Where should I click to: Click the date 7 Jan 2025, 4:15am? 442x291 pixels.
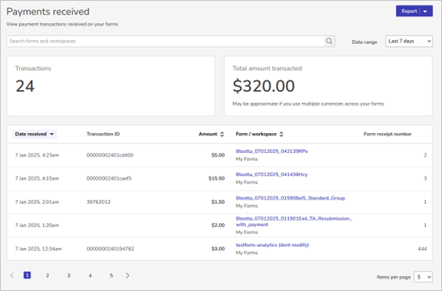[37, 178]
